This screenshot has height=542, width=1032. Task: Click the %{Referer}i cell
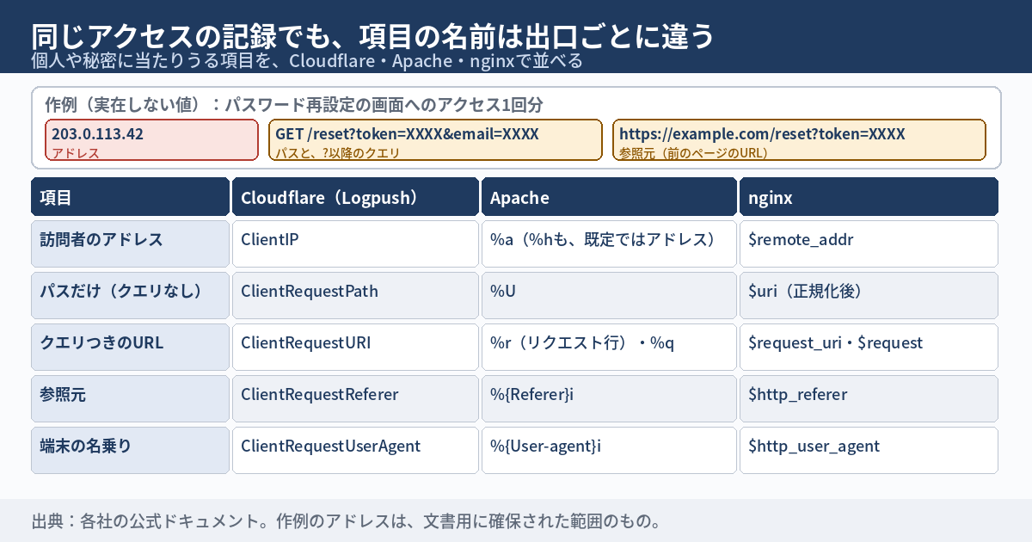click(x=609, y=398)
